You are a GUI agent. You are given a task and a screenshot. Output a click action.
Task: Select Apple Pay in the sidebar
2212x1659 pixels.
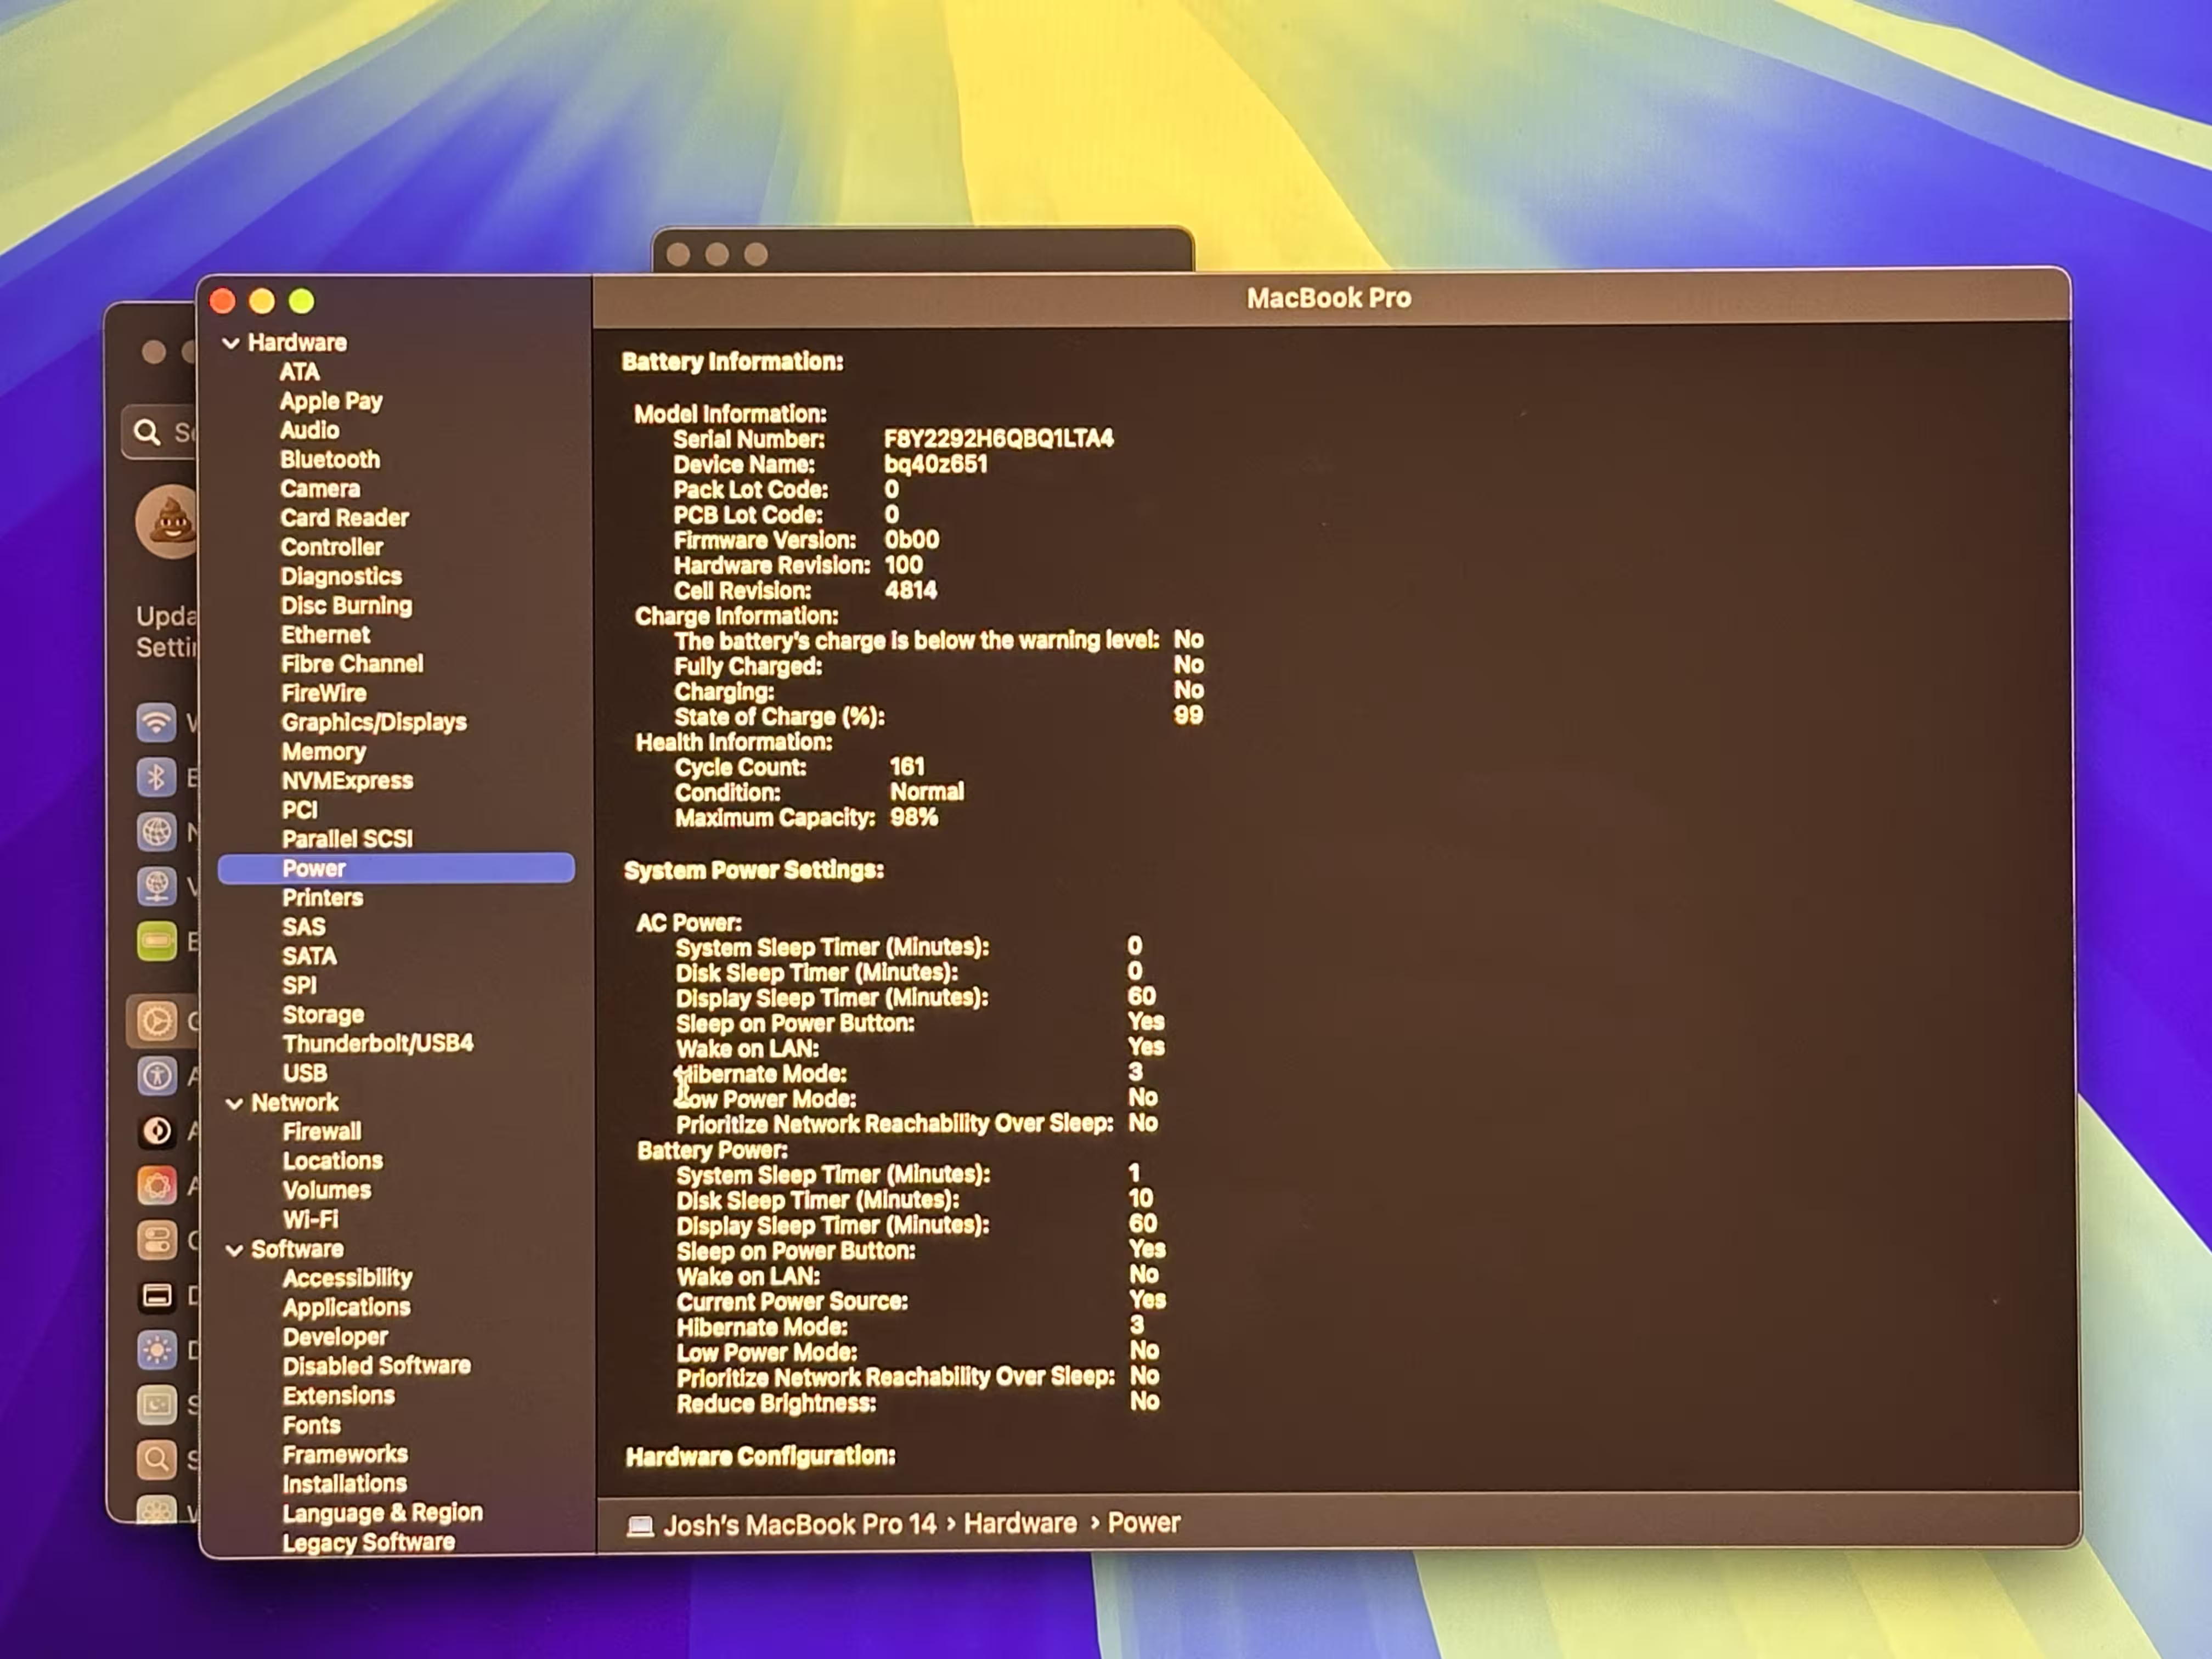point(331,401)
